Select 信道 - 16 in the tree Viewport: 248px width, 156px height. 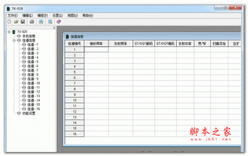coord(33,109)
